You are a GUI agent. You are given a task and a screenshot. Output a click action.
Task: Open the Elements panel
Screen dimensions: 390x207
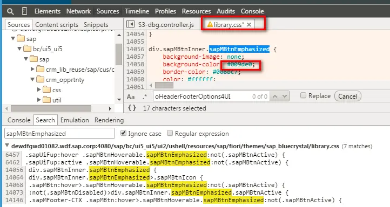point(47,11)
